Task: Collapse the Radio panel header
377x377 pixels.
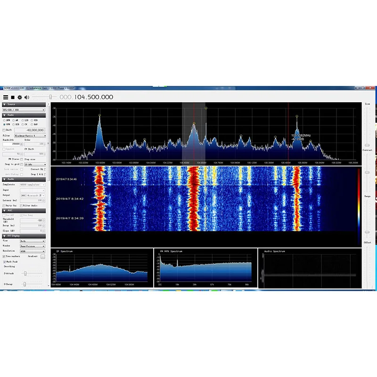Action: pos(24,115)
